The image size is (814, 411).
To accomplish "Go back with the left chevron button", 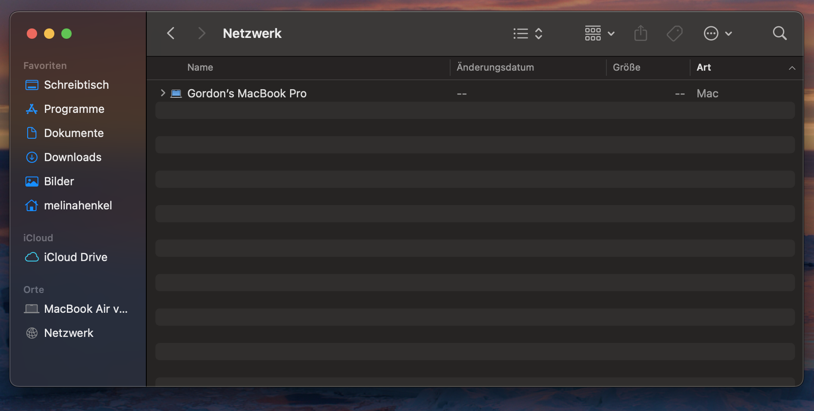I will tap(171, 33).
